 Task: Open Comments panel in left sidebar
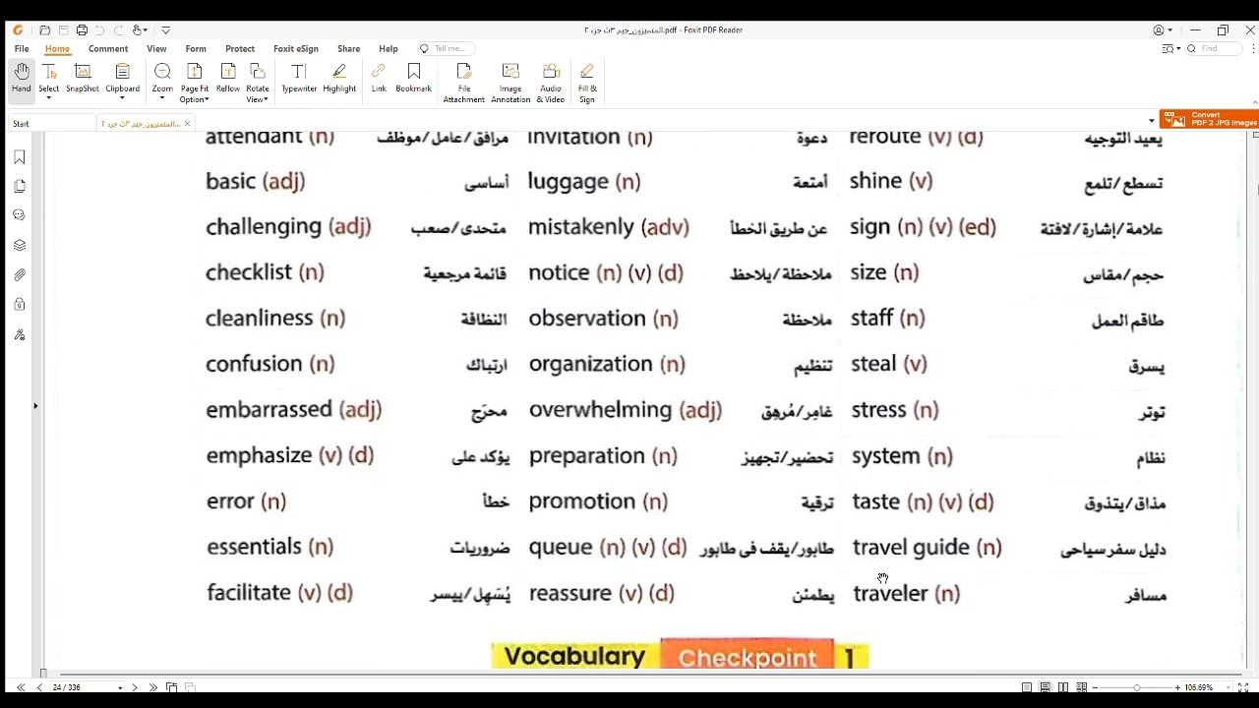tap(20, 215)
